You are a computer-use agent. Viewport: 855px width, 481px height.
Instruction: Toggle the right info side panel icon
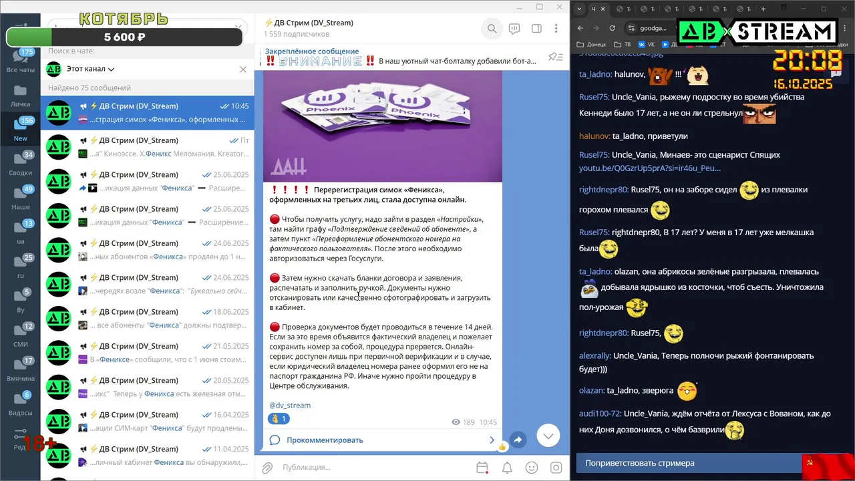tap(536, 29)
